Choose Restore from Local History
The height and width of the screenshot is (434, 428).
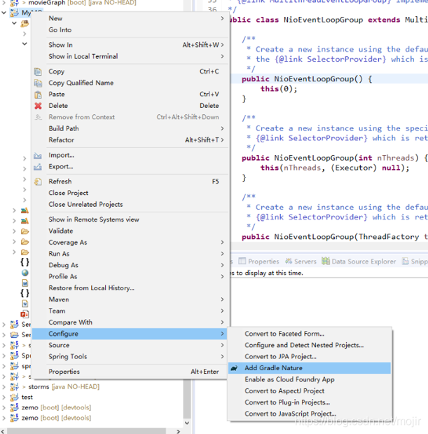[x=130, y=288]
